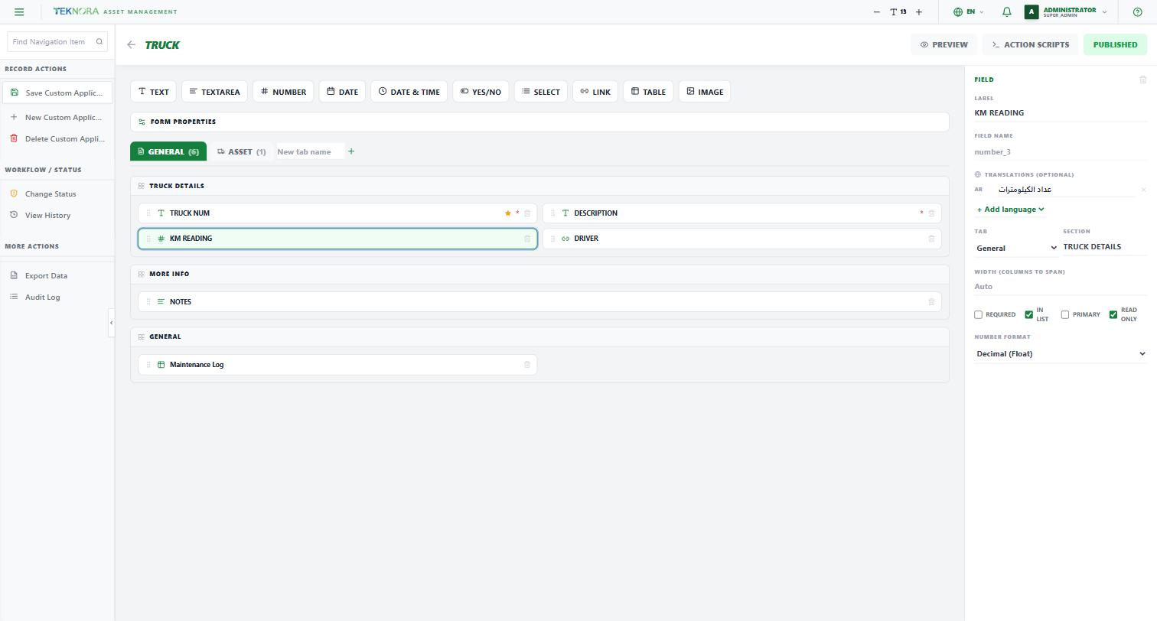
Task: Add a new tab with the green plus
Action: (351, 151)
